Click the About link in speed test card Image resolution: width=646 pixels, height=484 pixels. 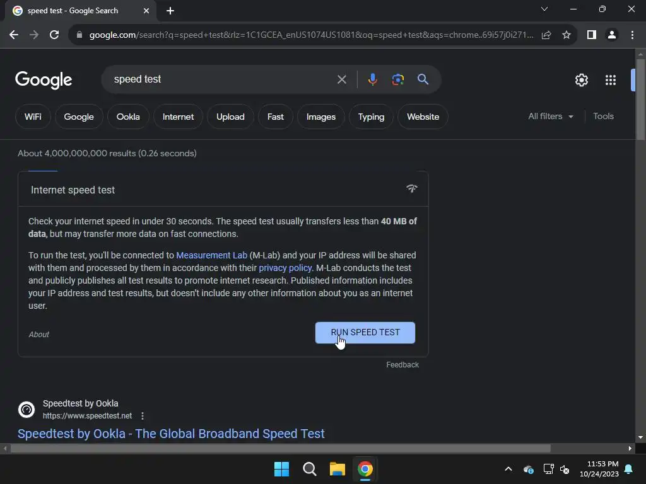38,335
